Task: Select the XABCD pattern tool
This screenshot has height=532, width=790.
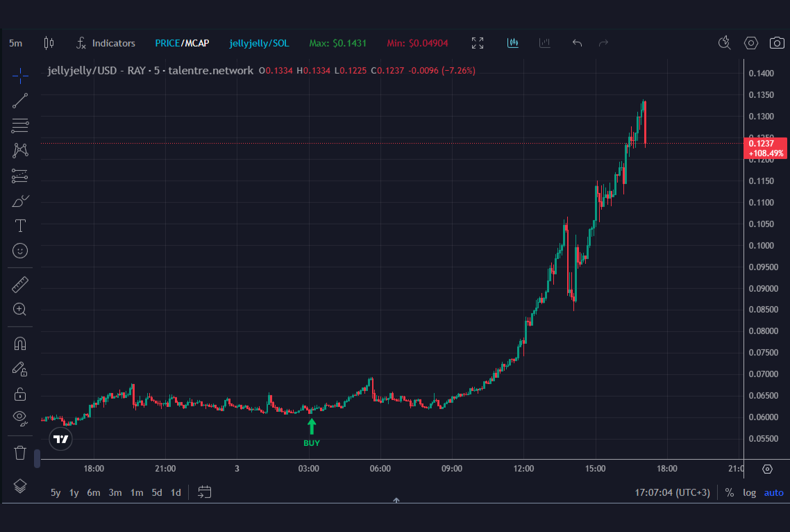Action: click(20, 150)
